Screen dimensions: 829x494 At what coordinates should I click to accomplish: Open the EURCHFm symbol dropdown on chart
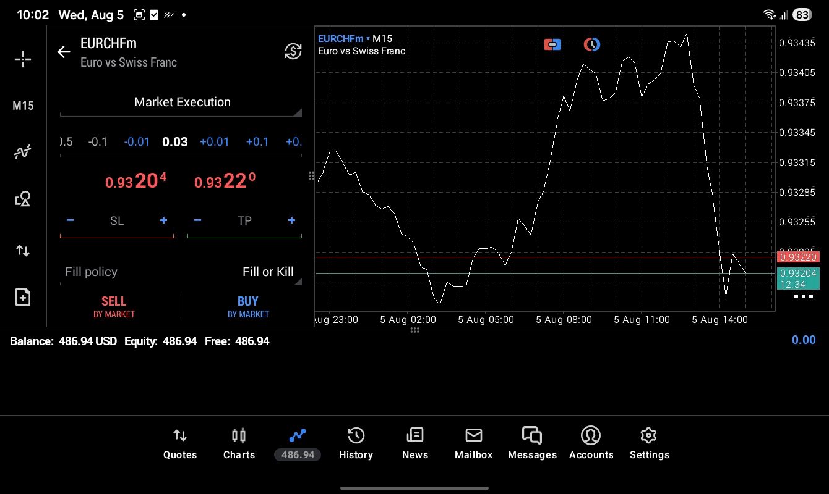coord(344,38)
